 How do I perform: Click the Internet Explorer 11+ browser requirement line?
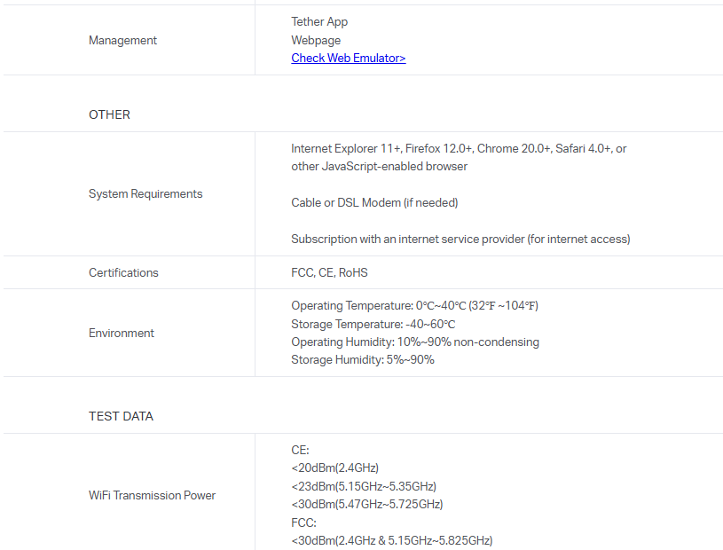tap(458, 148)
